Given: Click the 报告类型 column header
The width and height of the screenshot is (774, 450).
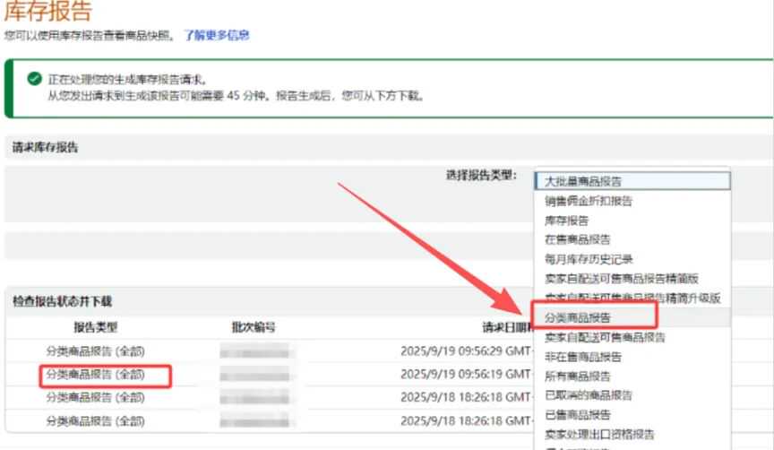Looking at the screenshot, I should click(95, 327).
